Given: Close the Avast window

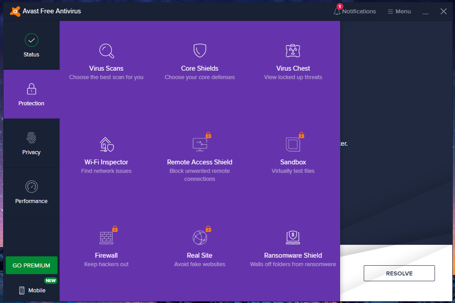Looking at the screenshot, I should click(443, 12).
